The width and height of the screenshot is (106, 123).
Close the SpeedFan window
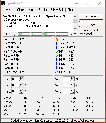(100, 3)
